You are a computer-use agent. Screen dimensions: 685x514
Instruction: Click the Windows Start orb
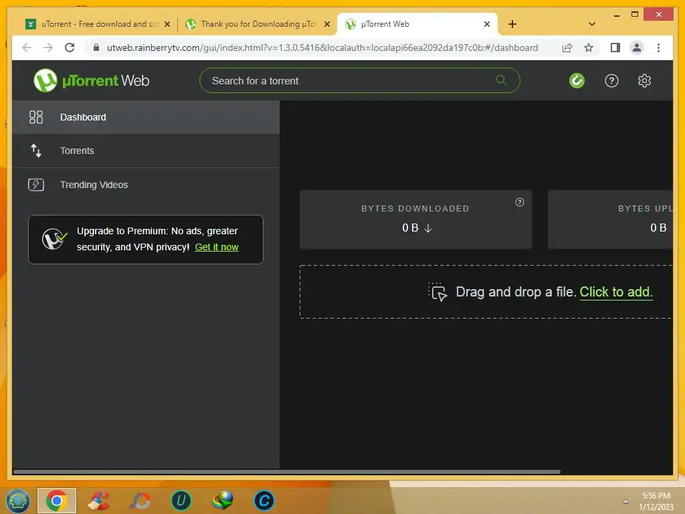coord(17,500)
